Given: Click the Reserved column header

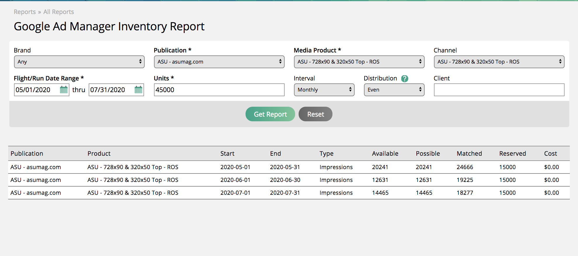Looking at the screenshot, I should [x=513, y=154].
